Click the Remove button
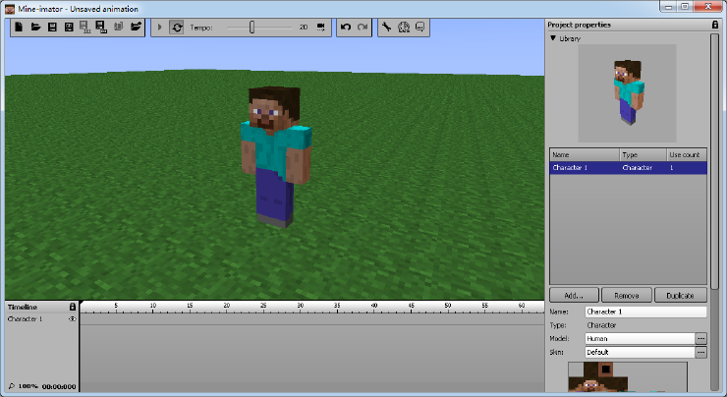The image size is (727, 397). [627, 296]
